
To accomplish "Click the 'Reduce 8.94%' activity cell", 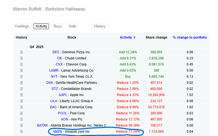I will coord(128,107).
